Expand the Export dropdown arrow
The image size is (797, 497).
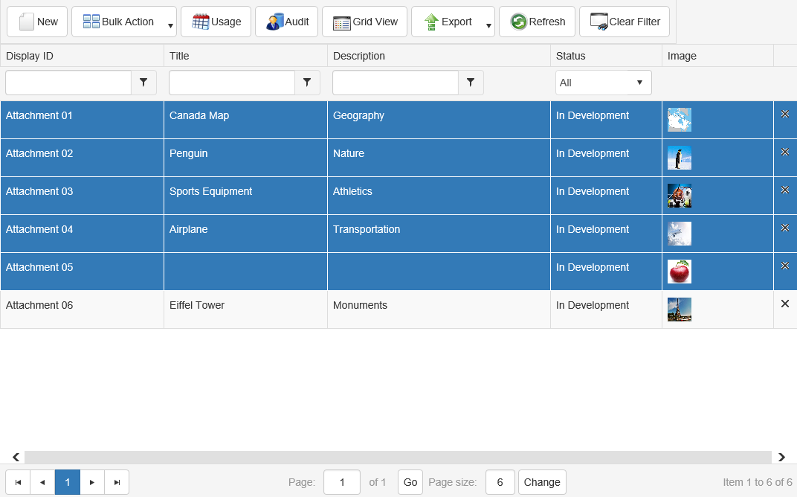(x=488, y=25)
